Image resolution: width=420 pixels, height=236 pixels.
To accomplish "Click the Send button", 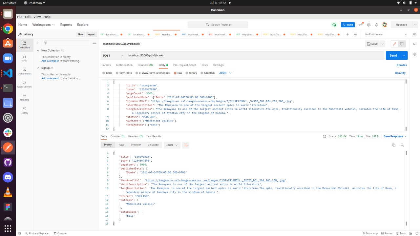I will [393, 56].
